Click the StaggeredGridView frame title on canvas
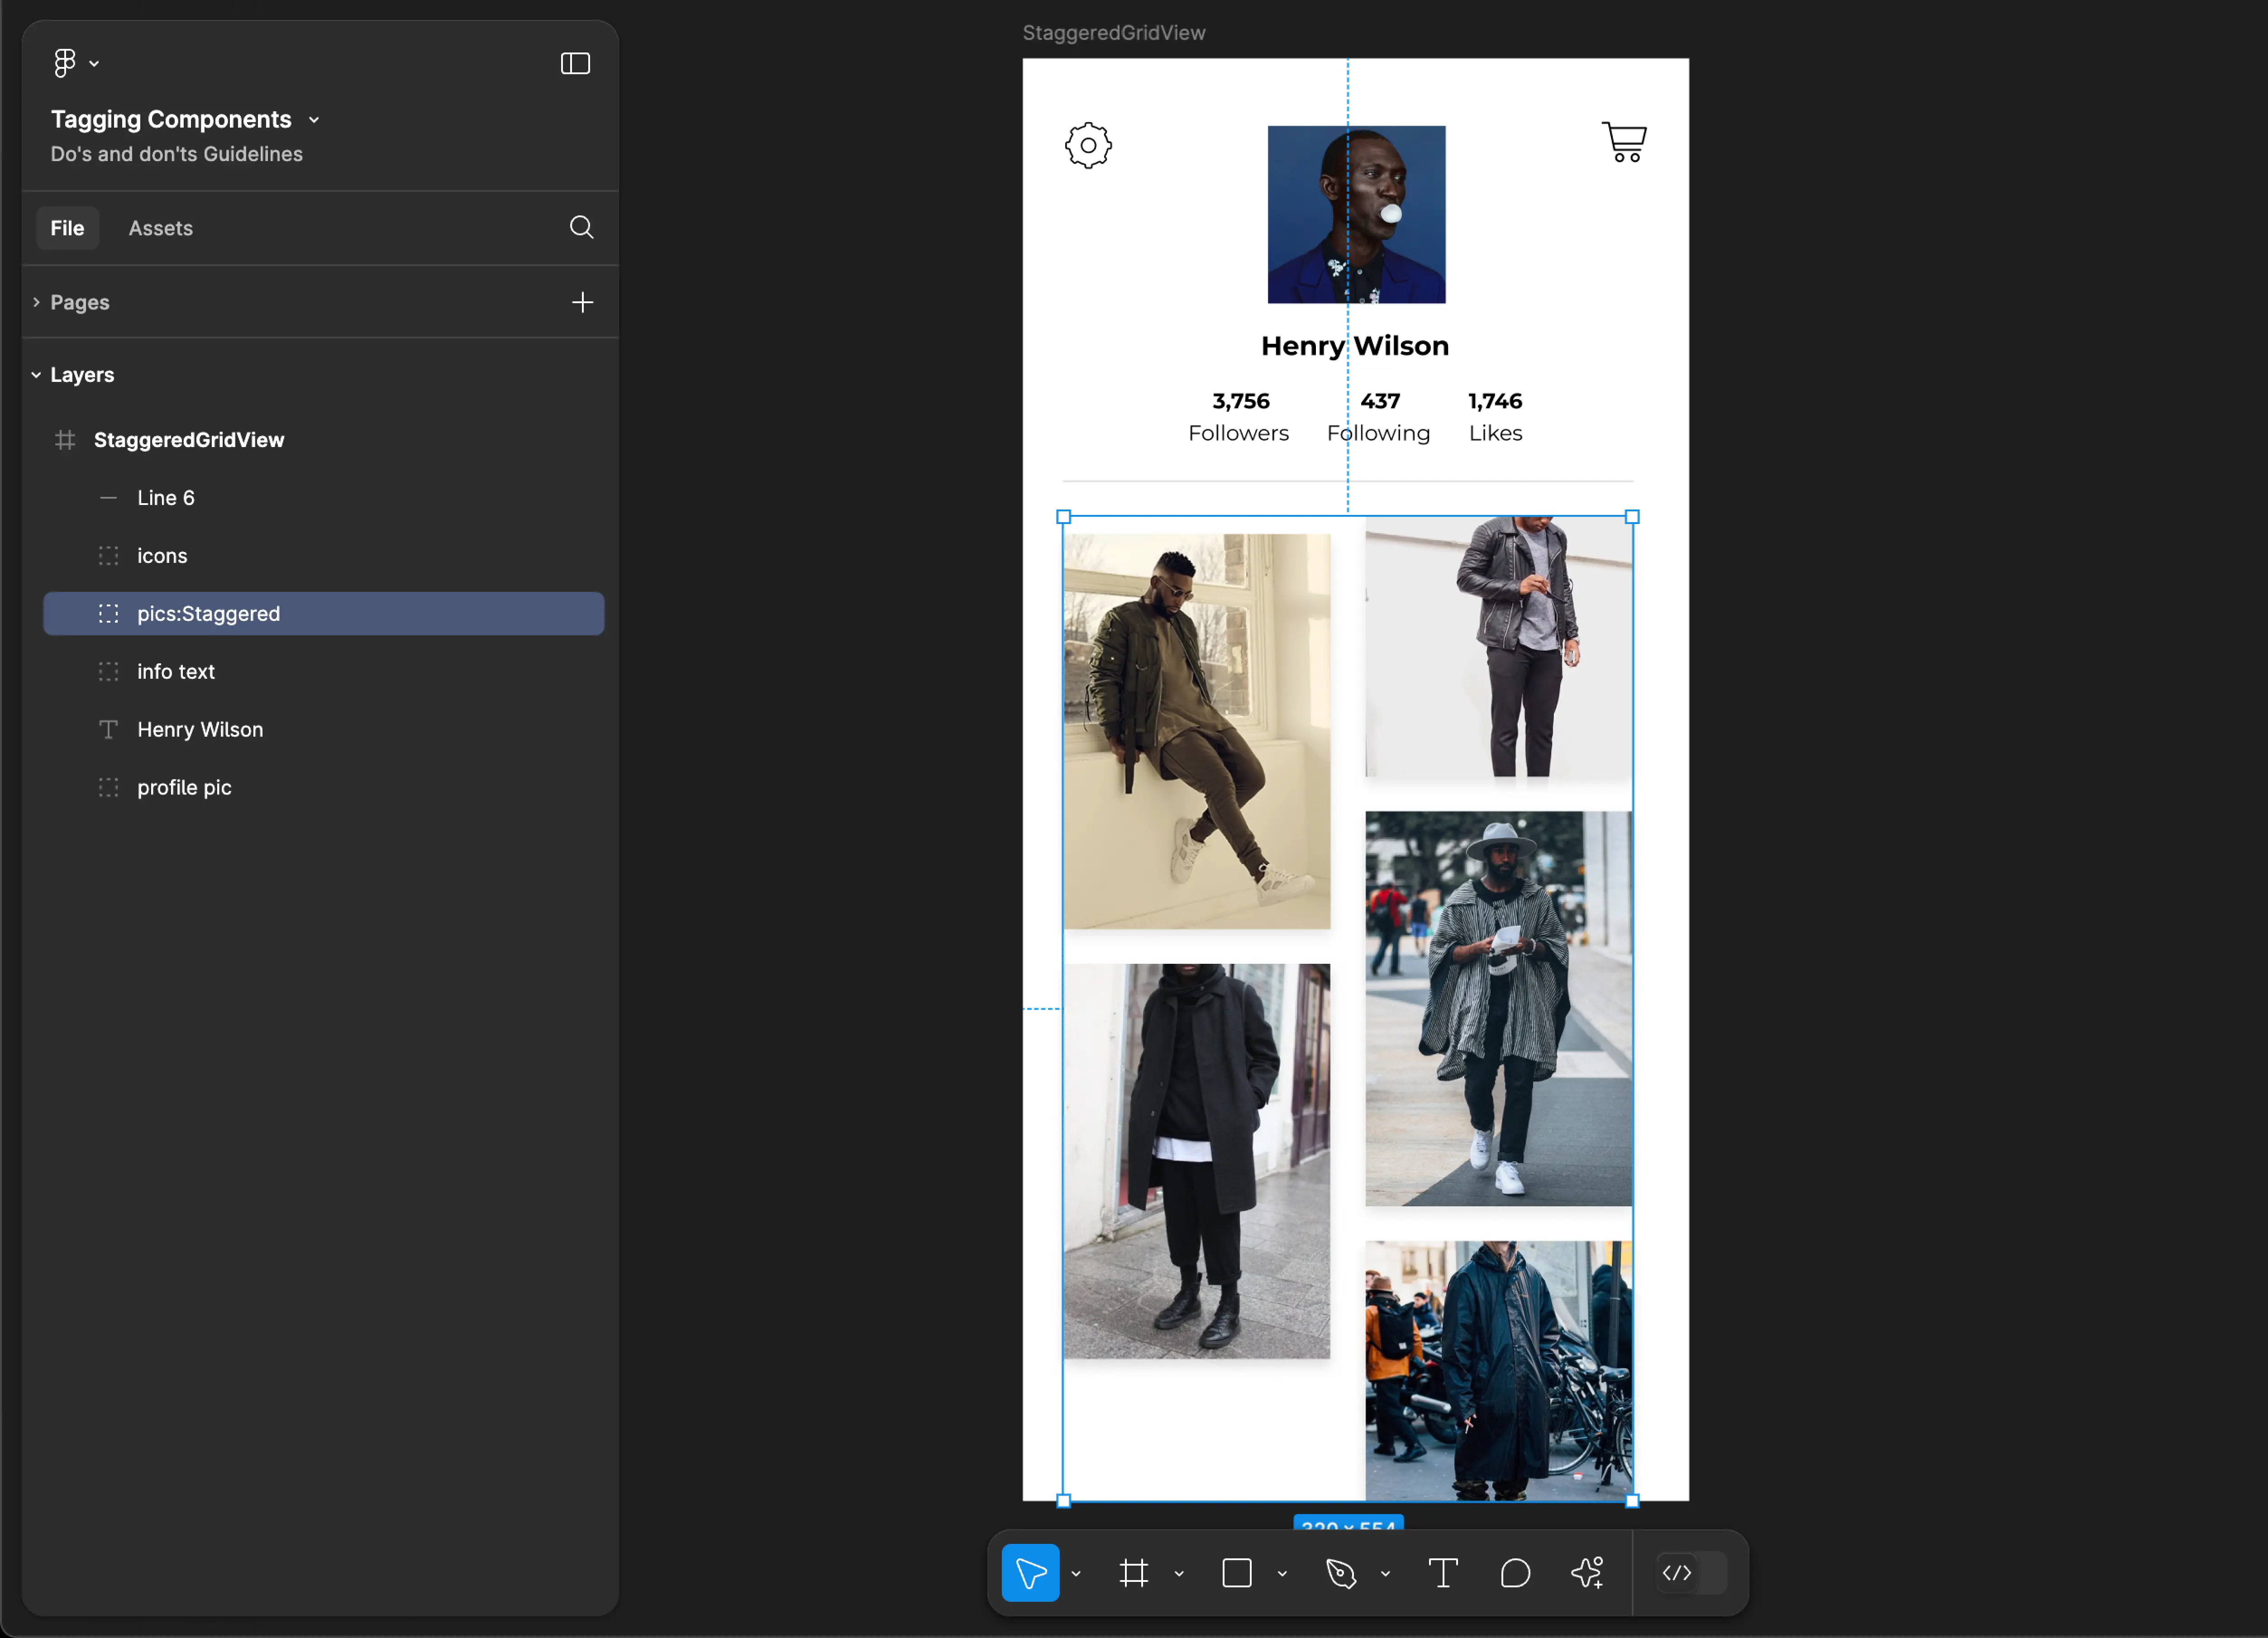The height and width of the screenshot is (1638, 2268). pos(1113,33)
